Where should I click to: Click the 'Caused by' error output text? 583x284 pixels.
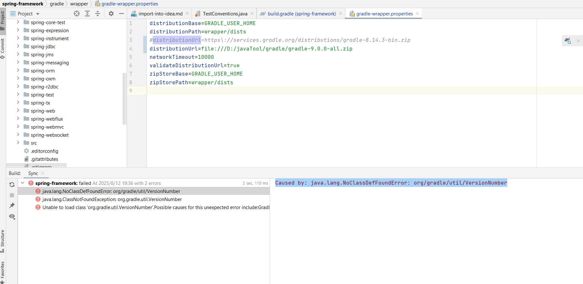pyautogui.click(x=391, y=183)
